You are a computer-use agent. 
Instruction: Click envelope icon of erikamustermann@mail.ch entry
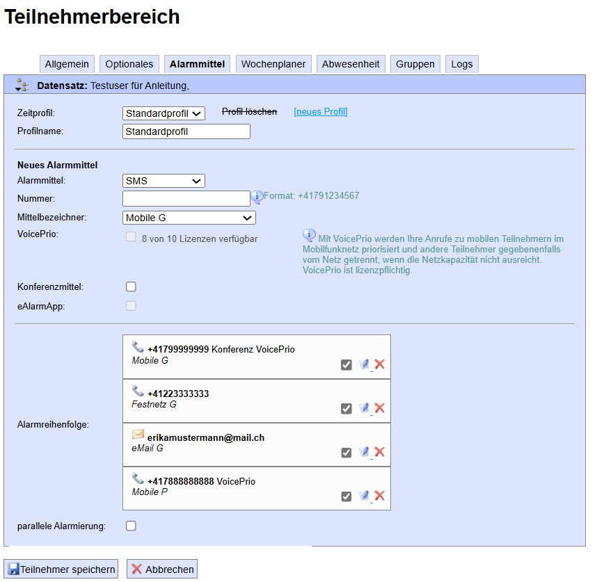138,435
